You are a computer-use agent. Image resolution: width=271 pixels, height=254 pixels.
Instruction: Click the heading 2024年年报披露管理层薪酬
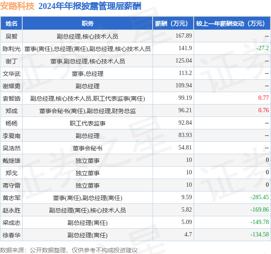90,6
